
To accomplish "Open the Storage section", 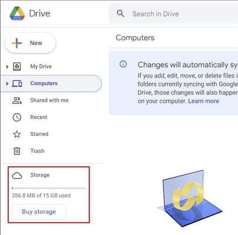I will pos(40,175).
